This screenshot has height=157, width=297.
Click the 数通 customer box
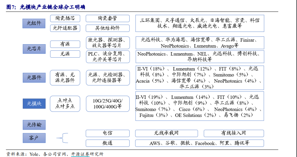click(x=107, y=143)
